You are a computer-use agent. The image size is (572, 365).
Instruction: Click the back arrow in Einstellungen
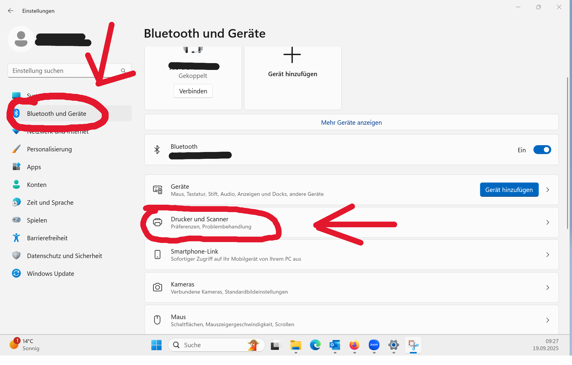tap(11, 11)
